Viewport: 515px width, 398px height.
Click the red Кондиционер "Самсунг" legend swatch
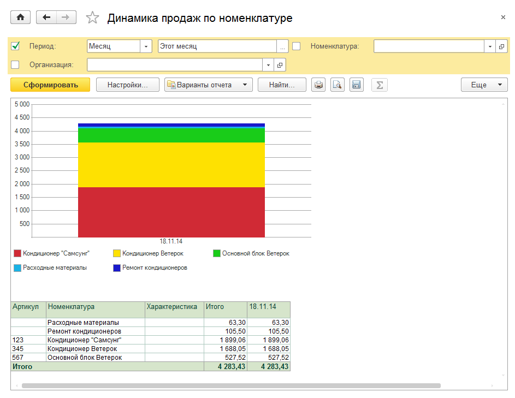[17, 253]
